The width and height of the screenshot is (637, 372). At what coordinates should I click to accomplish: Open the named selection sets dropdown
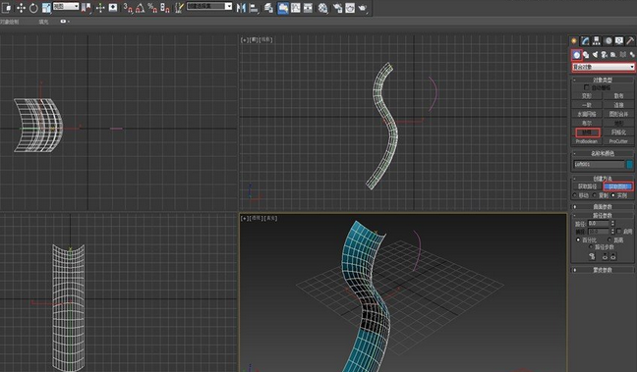click(x=209, y=6)
